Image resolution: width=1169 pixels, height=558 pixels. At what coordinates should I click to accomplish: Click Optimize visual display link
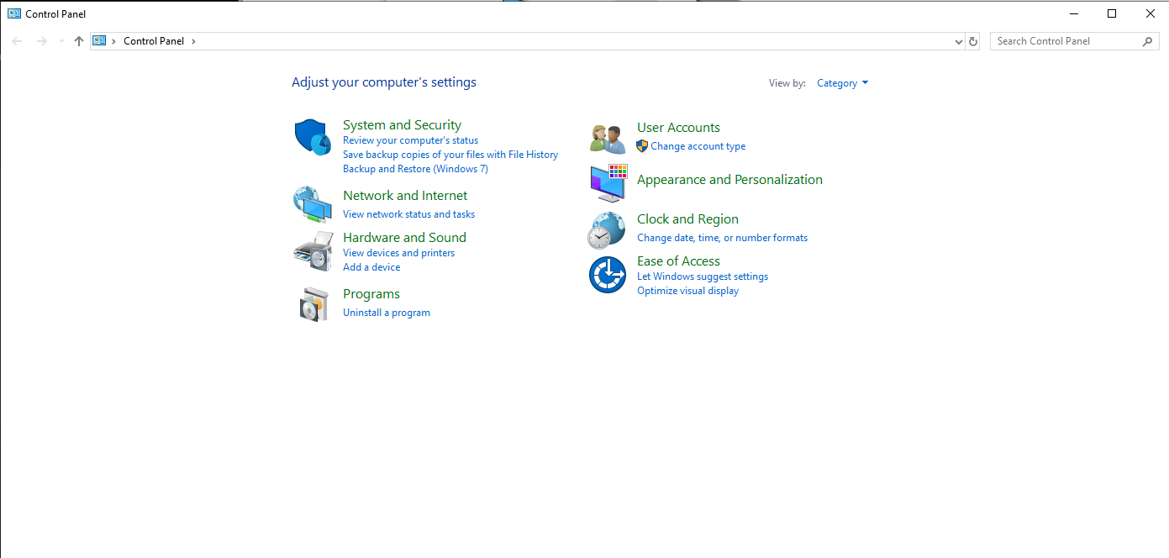687,291
